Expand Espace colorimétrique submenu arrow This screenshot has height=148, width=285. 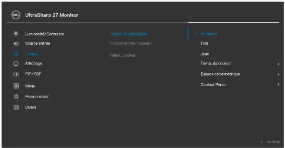(278, 74)
